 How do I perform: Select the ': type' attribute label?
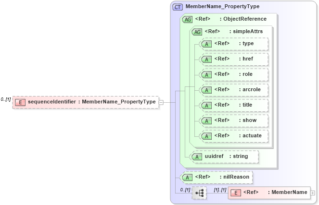click(x=246, y=43)
